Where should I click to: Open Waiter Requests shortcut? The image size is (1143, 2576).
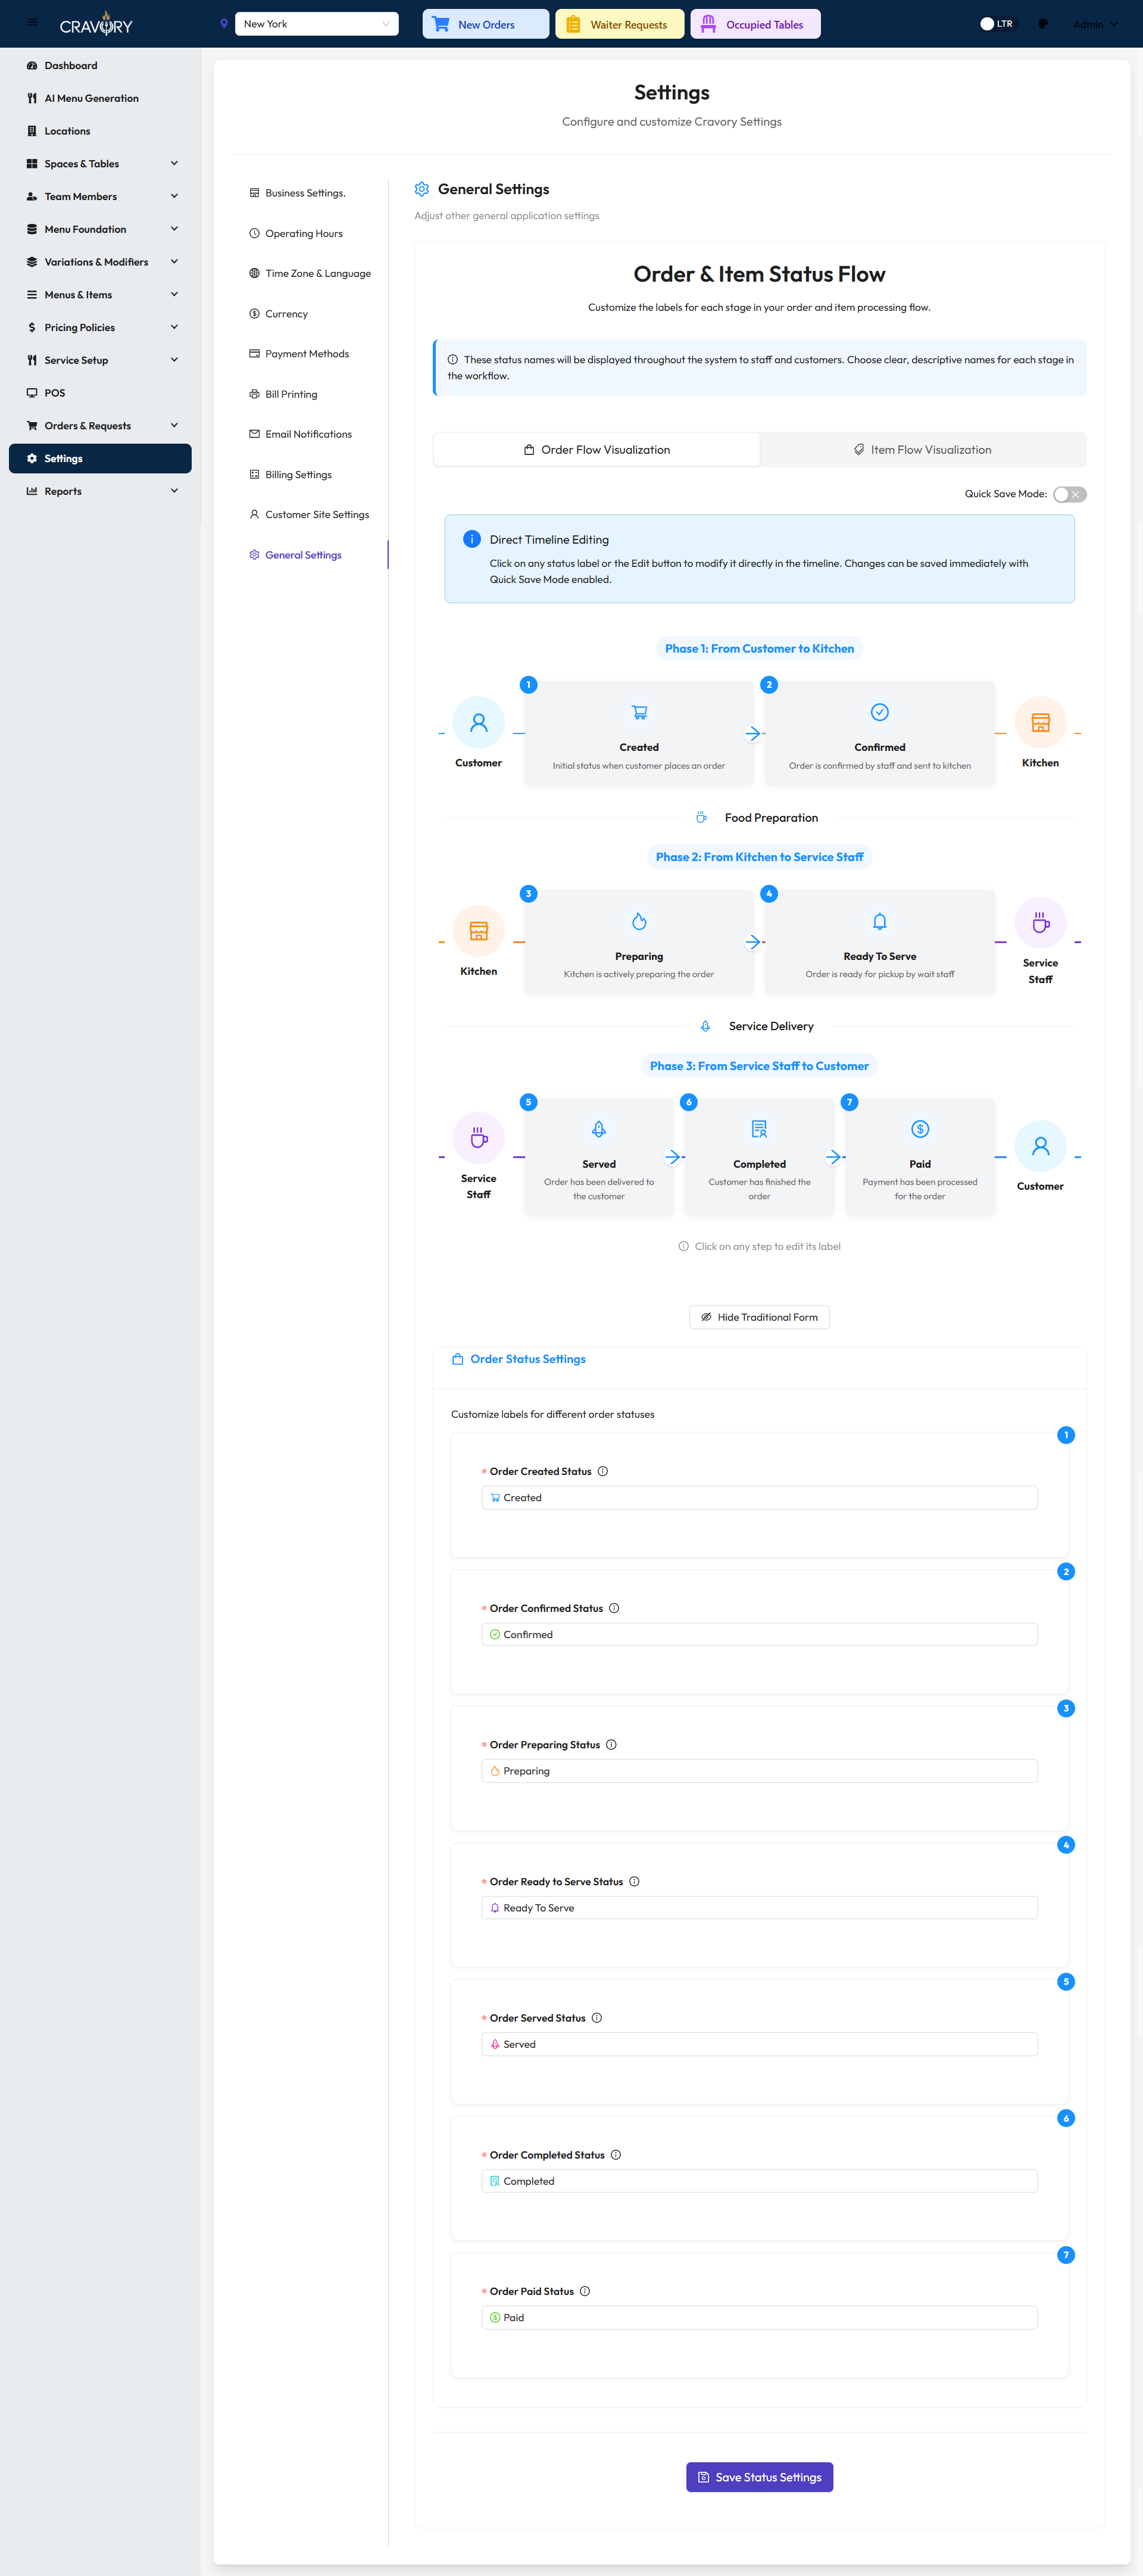619,24
